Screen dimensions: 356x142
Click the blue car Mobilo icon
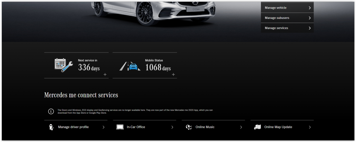[x=130, y=66]
